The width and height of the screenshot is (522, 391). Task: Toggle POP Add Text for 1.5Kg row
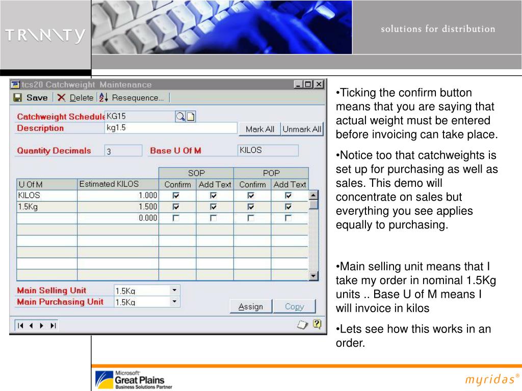[289, 207]
